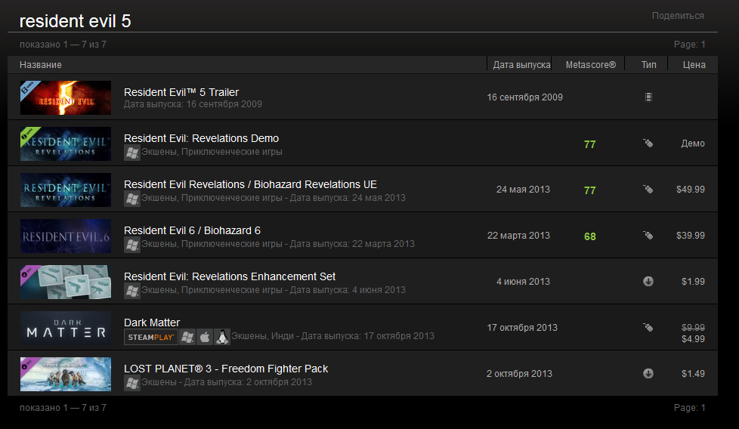Click the DLC download icon for Revelations Enhancement Set
The image size is (739, 429).
648,281
